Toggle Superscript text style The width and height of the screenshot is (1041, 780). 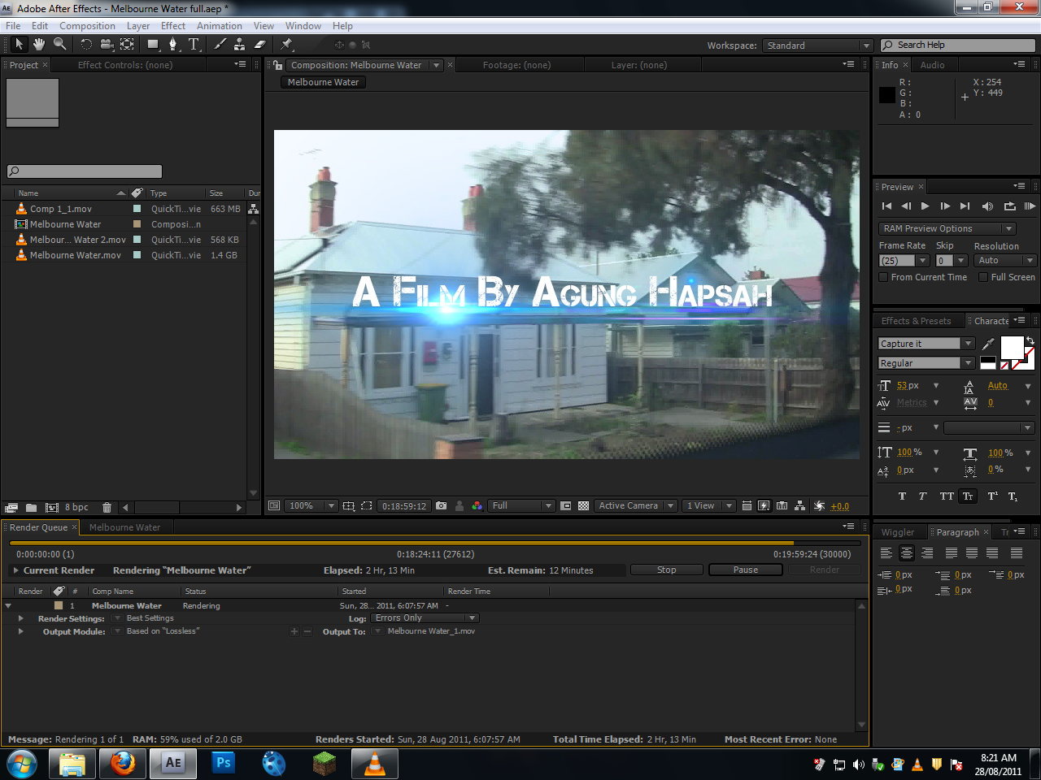[x=992, y=496]
